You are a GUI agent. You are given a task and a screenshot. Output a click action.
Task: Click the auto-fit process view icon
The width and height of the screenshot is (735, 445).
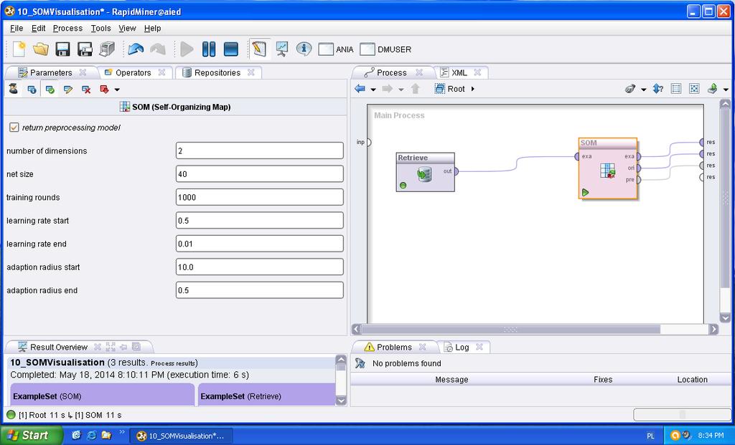(694, 88)
